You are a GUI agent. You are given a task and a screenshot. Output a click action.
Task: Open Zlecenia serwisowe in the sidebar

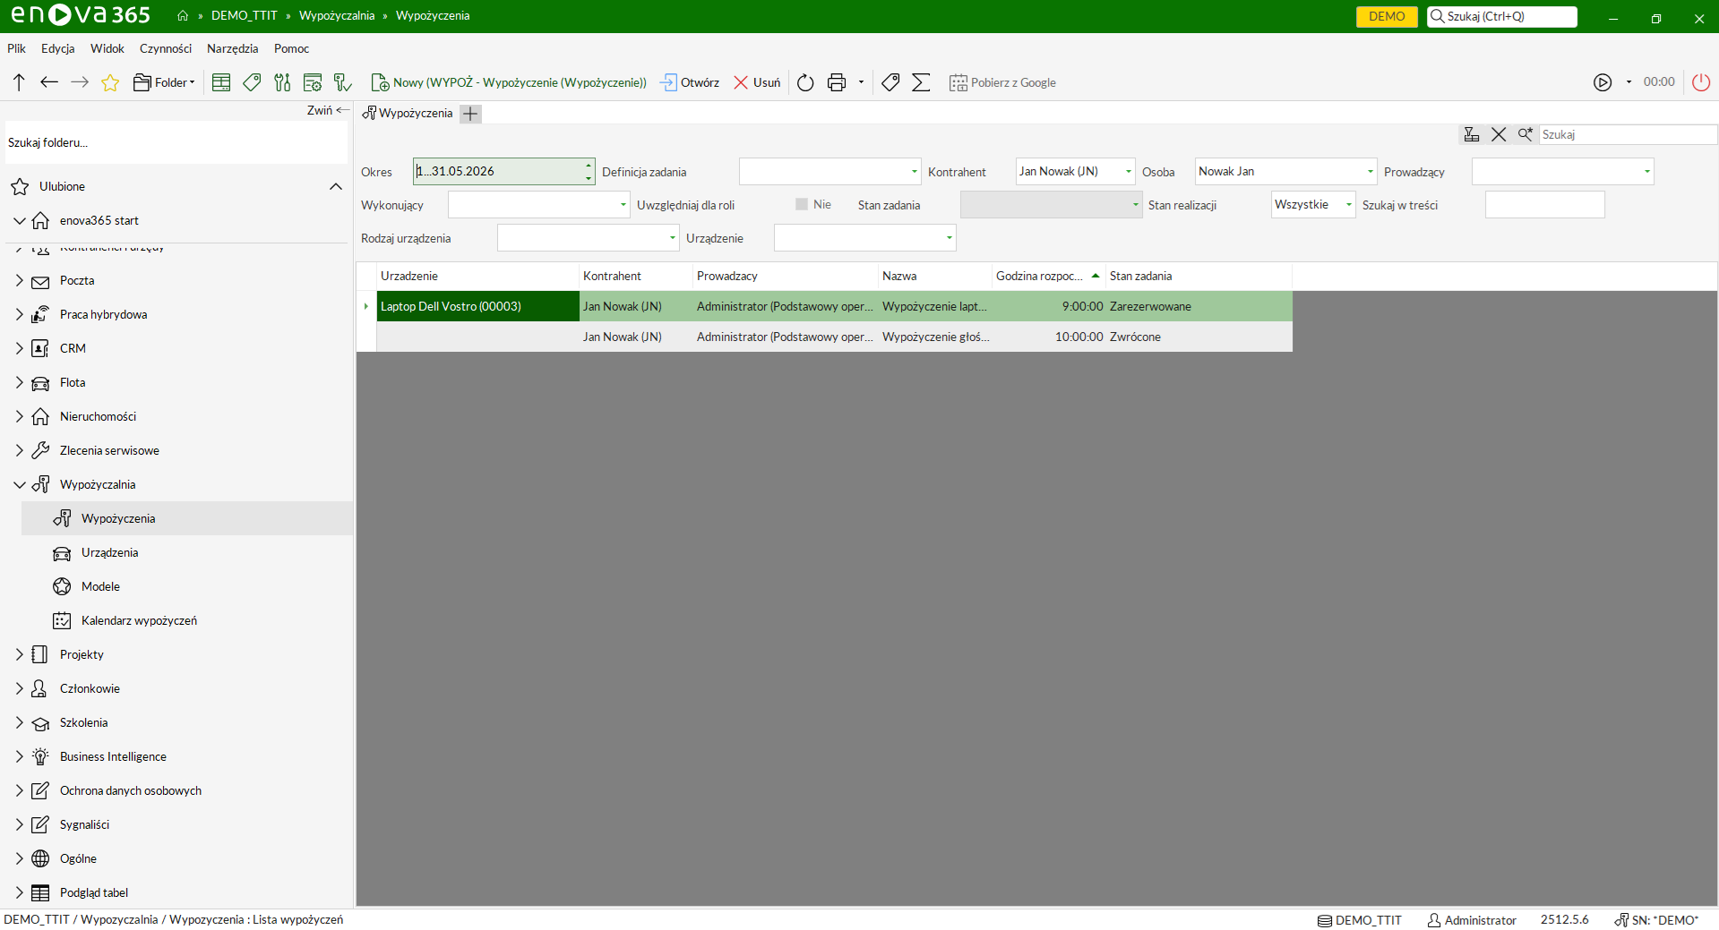109,451
